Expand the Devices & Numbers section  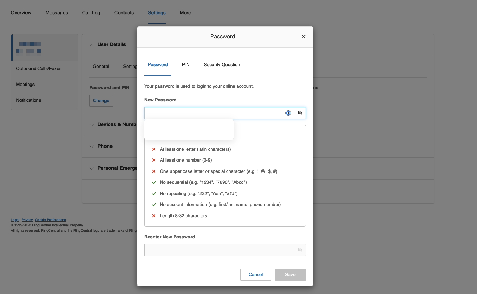92,125
